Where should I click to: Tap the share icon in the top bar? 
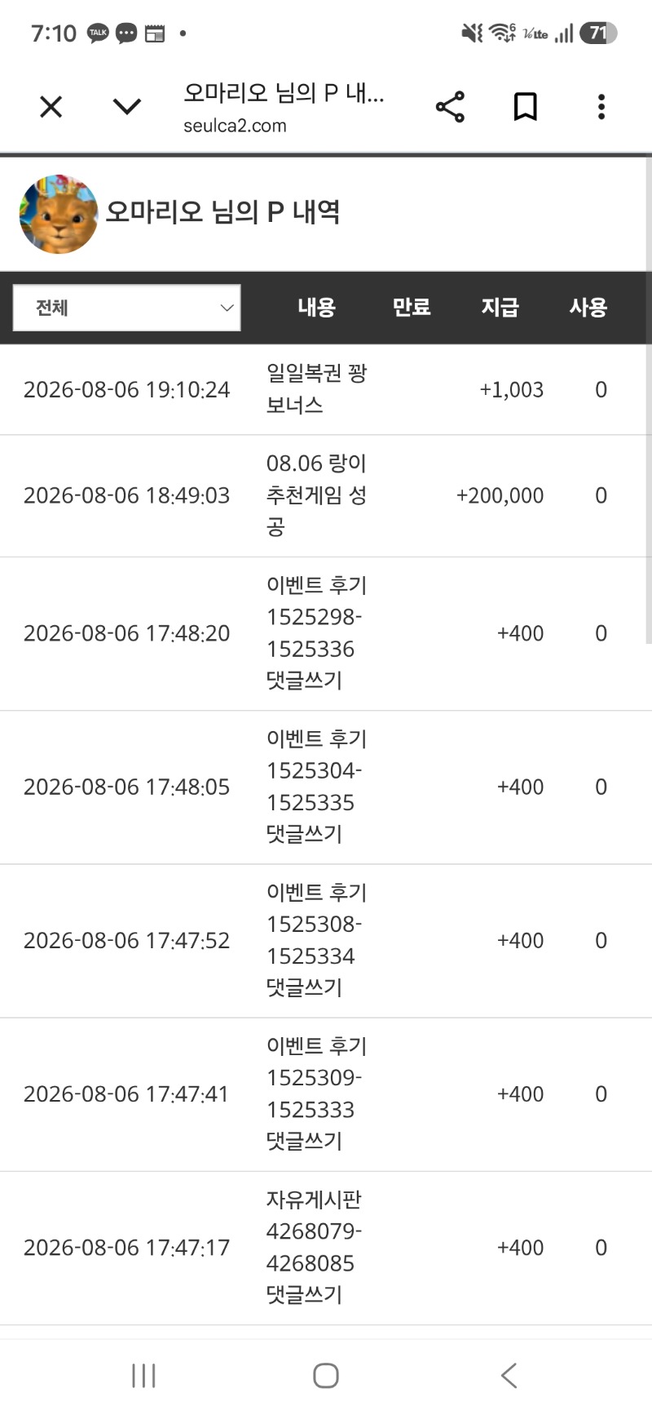[450, 107]
